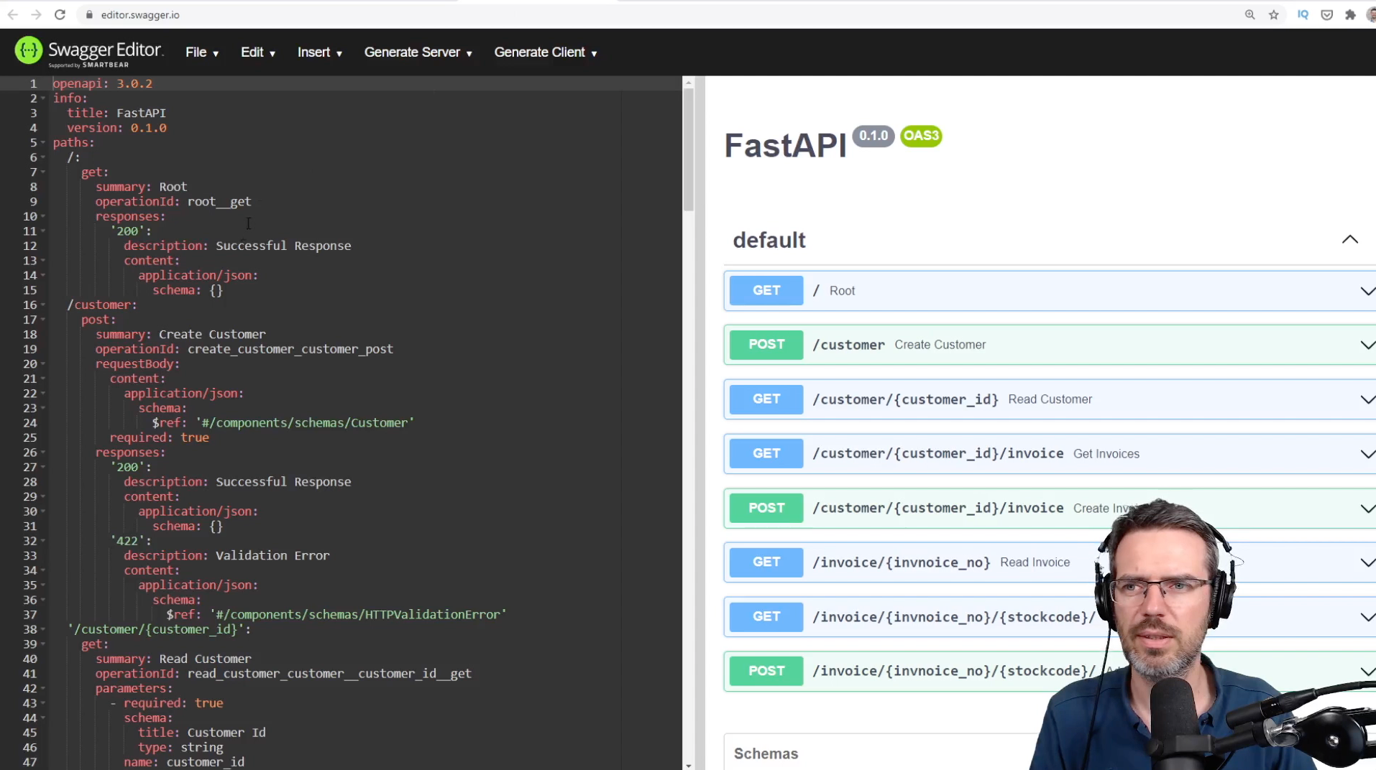This screenshot has width=1376, height=770.
Task: Click the POST badge for Create Customer
Action: tap(766, 345)
